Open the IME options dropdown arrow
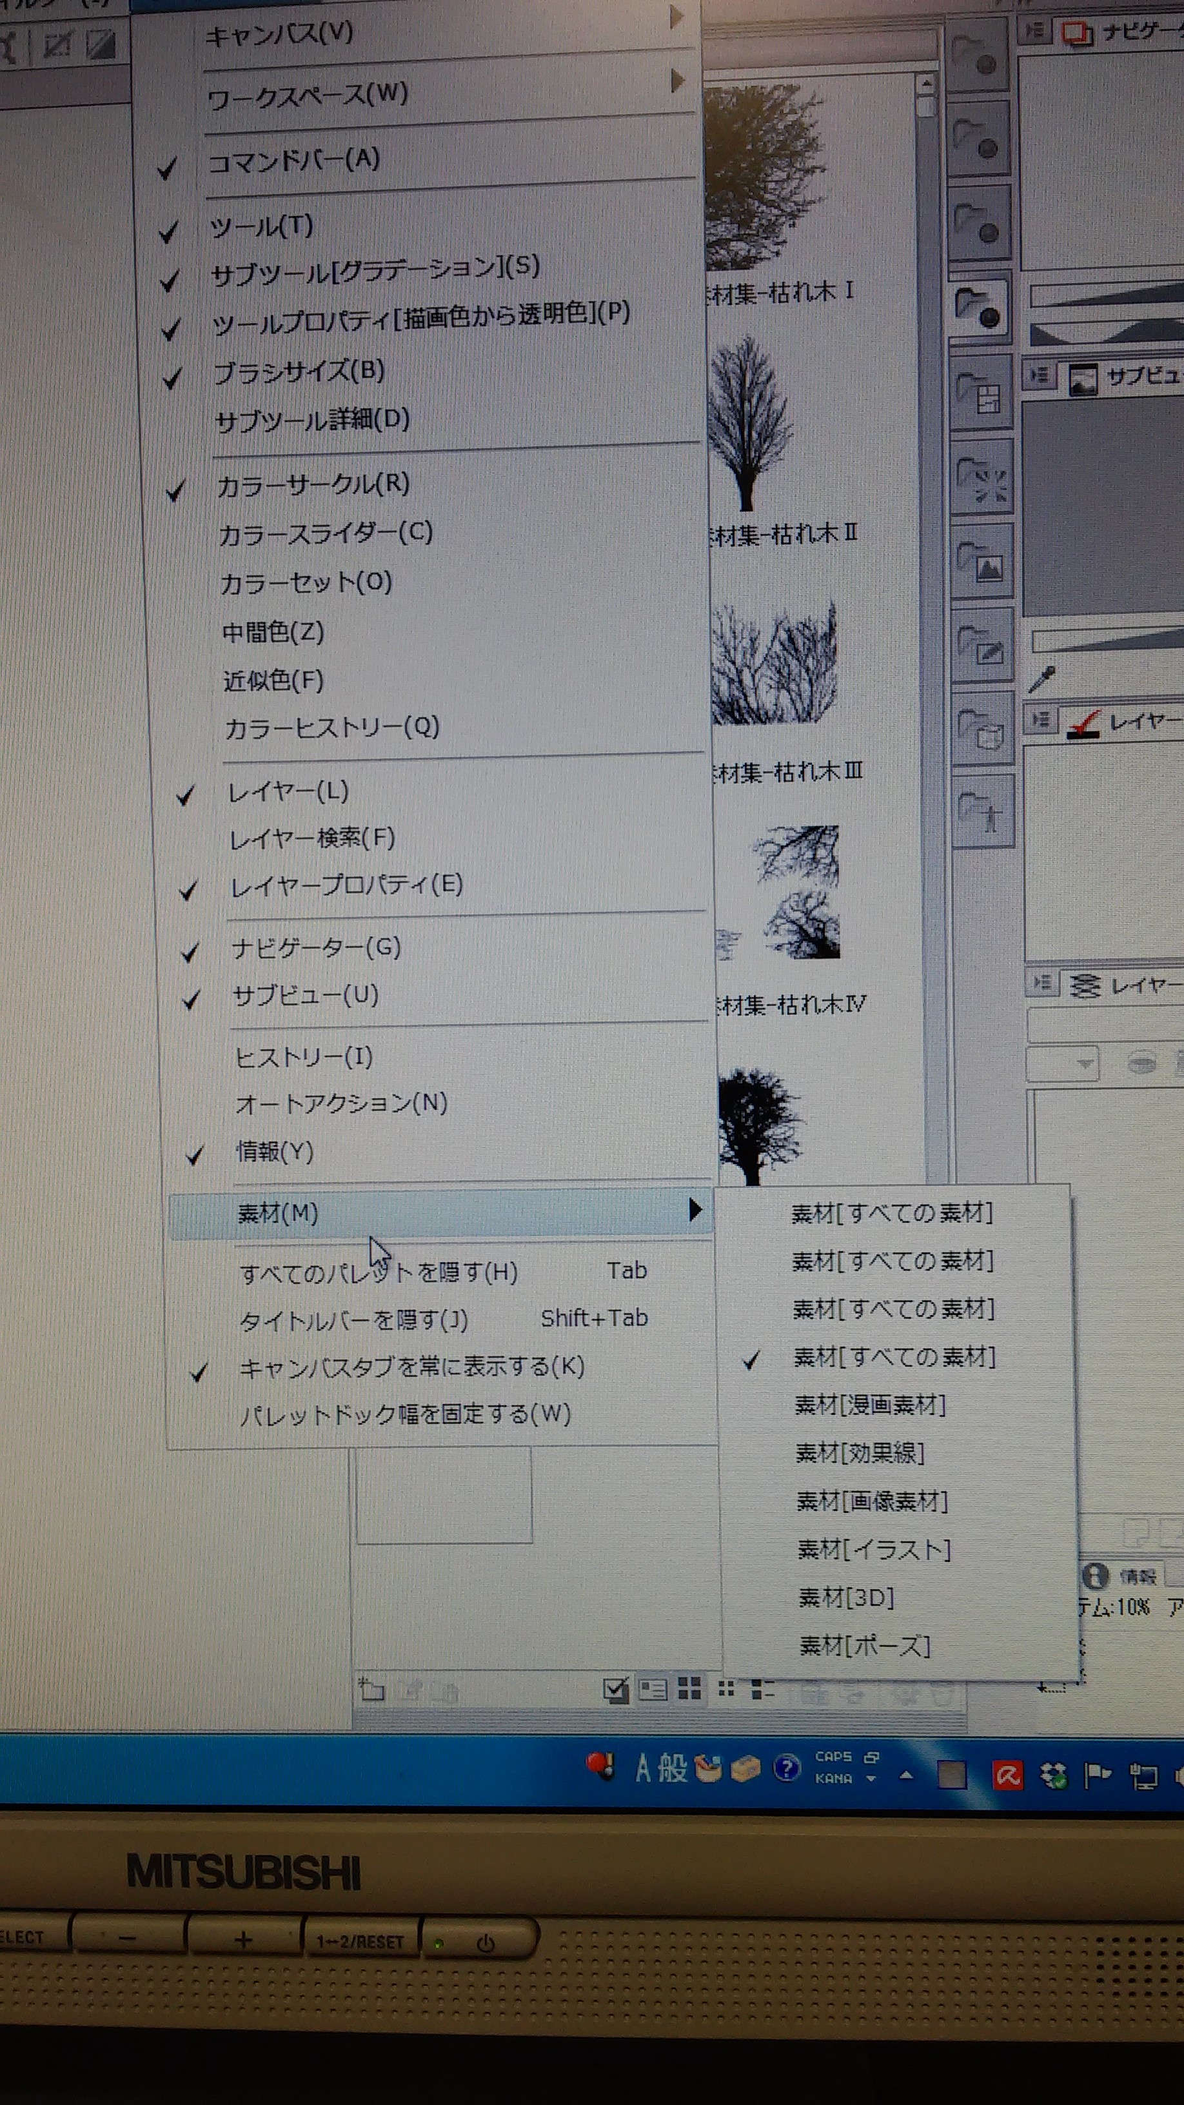 tap(871, 1779)
